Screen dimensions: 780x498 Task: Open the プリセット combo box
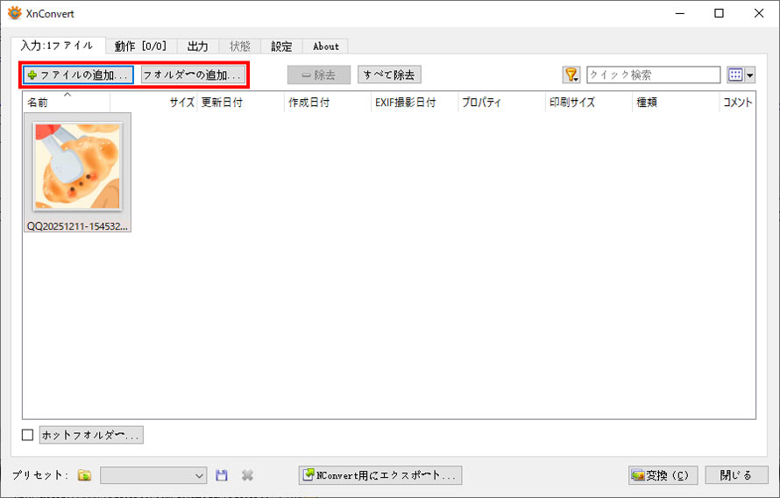coord(153,475)
